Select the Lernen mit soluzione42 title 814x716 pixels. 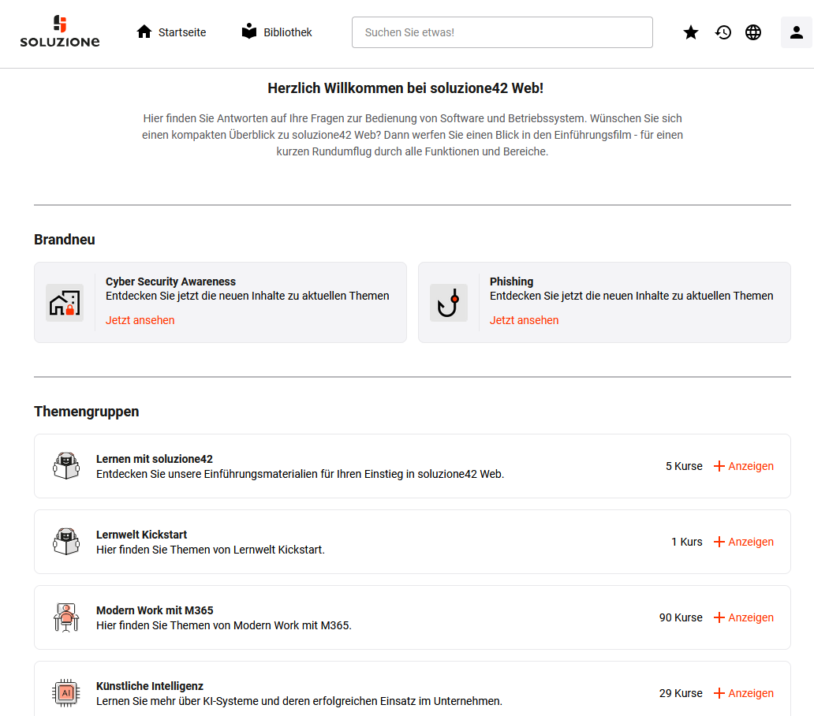click(155, 459)
